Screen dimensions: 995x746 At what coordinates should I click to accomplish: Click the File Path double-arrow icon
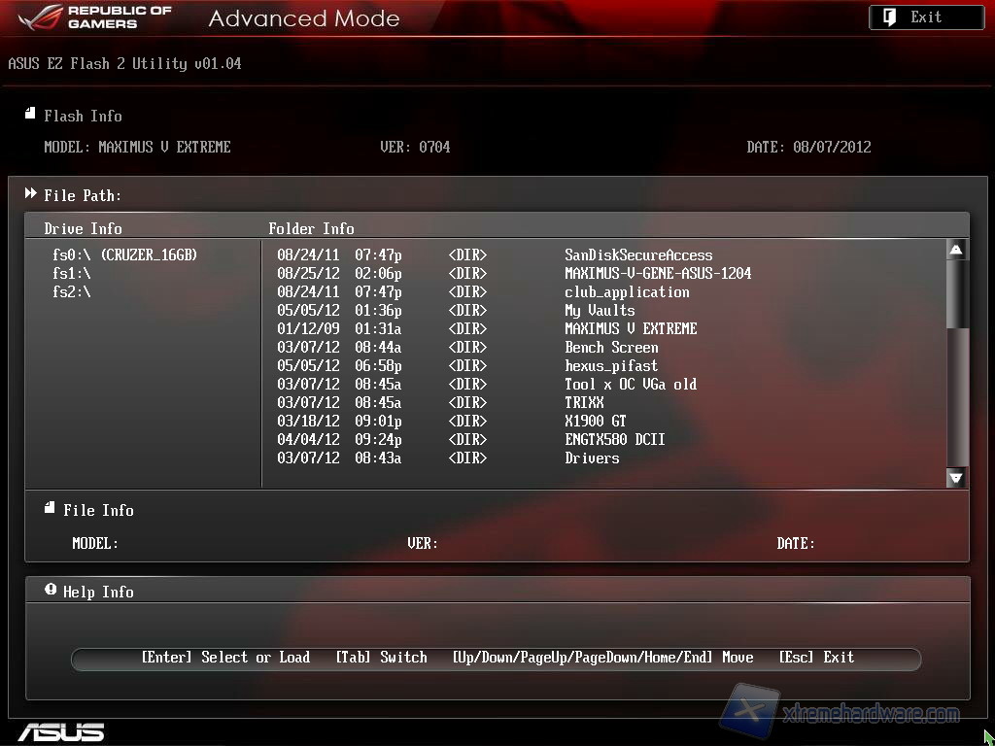[31, 194]
